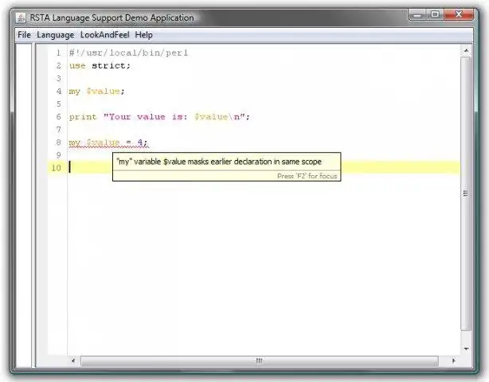The image size is (489, 382).
Task: Click the string "Your value is:" on line 6
Action: point(145,116)
